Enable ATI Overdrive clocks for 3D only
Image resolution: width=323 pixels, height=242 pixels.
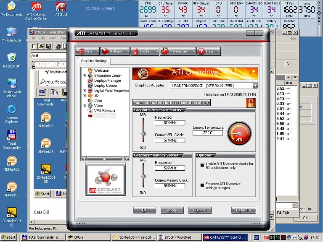202,165
